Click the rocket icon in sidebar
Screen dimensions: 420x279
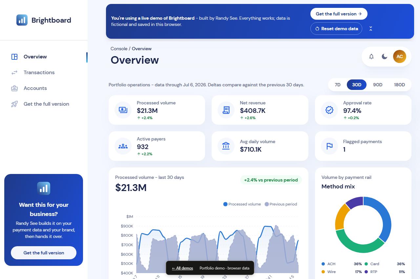[14, 104]
